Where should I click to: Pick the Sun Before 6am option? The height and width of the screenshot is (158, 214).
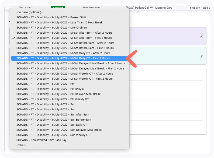tap(54, 120)
